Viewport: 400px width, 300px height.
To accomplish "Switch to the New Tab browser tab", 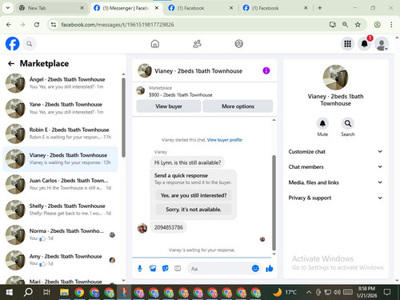I will pyautogui.click(x=52, y=8).
